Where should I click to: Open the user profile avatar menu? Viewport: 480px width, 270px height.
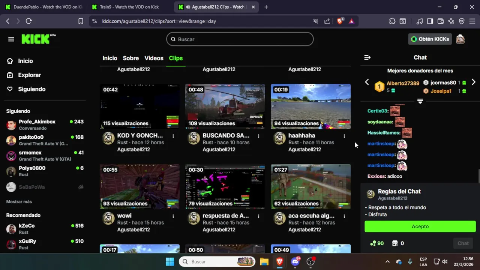[x=460, y=39]
